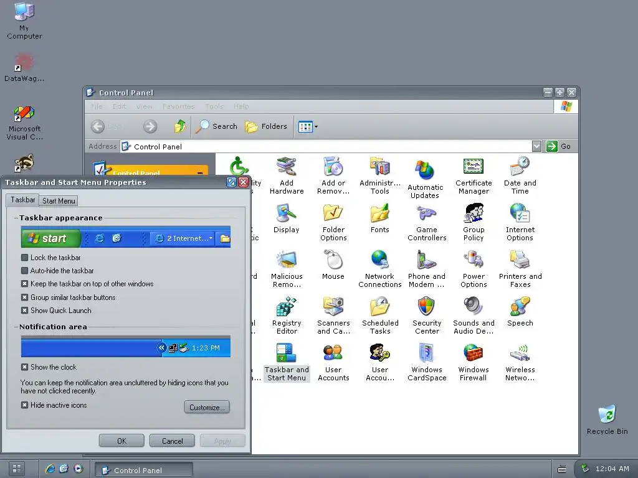Image resolution: width=638 pixels, height=478 pixels.
Task: Uncheck Show the clock
Action: [25, 367]
